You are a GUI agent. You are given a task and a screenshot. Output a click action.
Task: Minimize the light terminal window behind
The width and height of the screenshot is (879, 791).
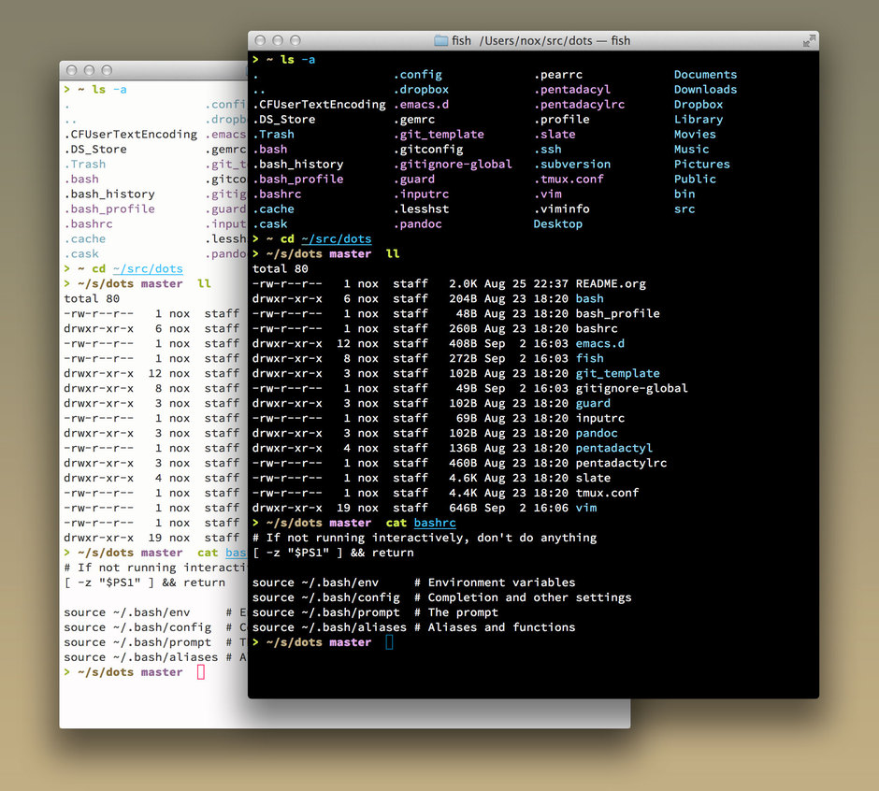(x=89, y=70)
